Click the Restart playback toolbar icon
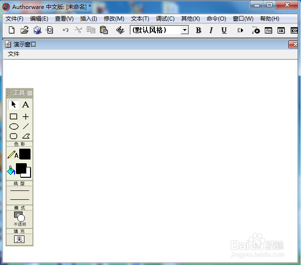The width and height of the screenshot is (301, 265). click(240, 30)
